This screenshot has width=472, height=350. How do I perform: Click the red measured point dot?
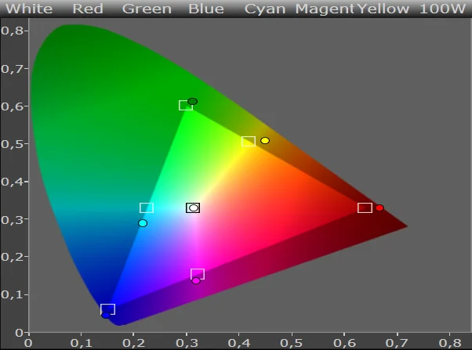coord(379,207)
